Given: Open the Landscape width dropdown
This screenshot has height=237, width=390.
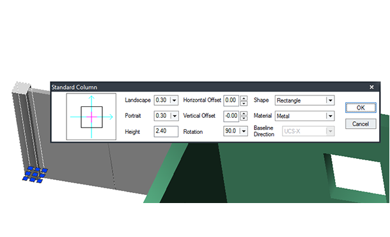Looking at the screenshot, I should (174, 101).
